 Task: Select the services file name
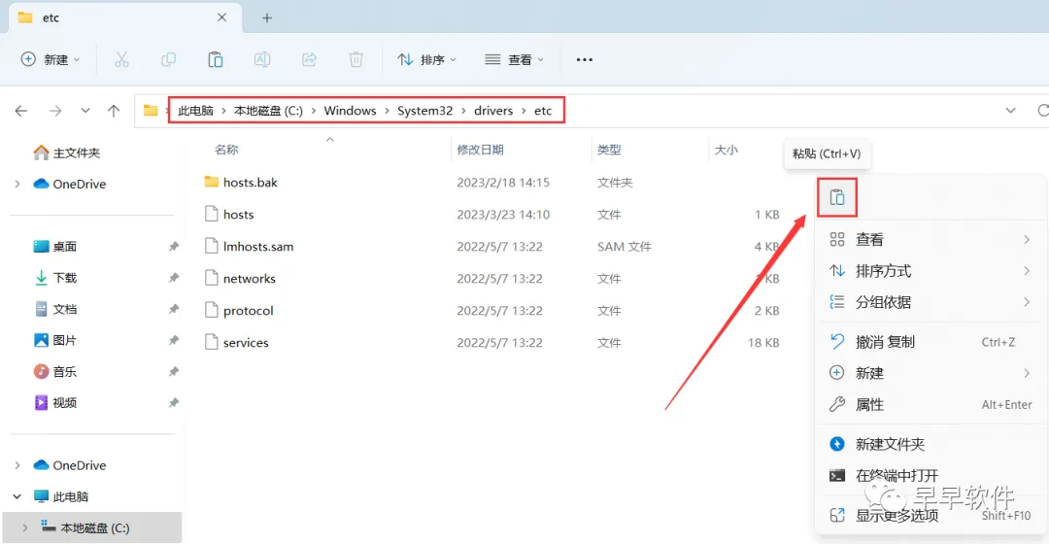[246, 343]
